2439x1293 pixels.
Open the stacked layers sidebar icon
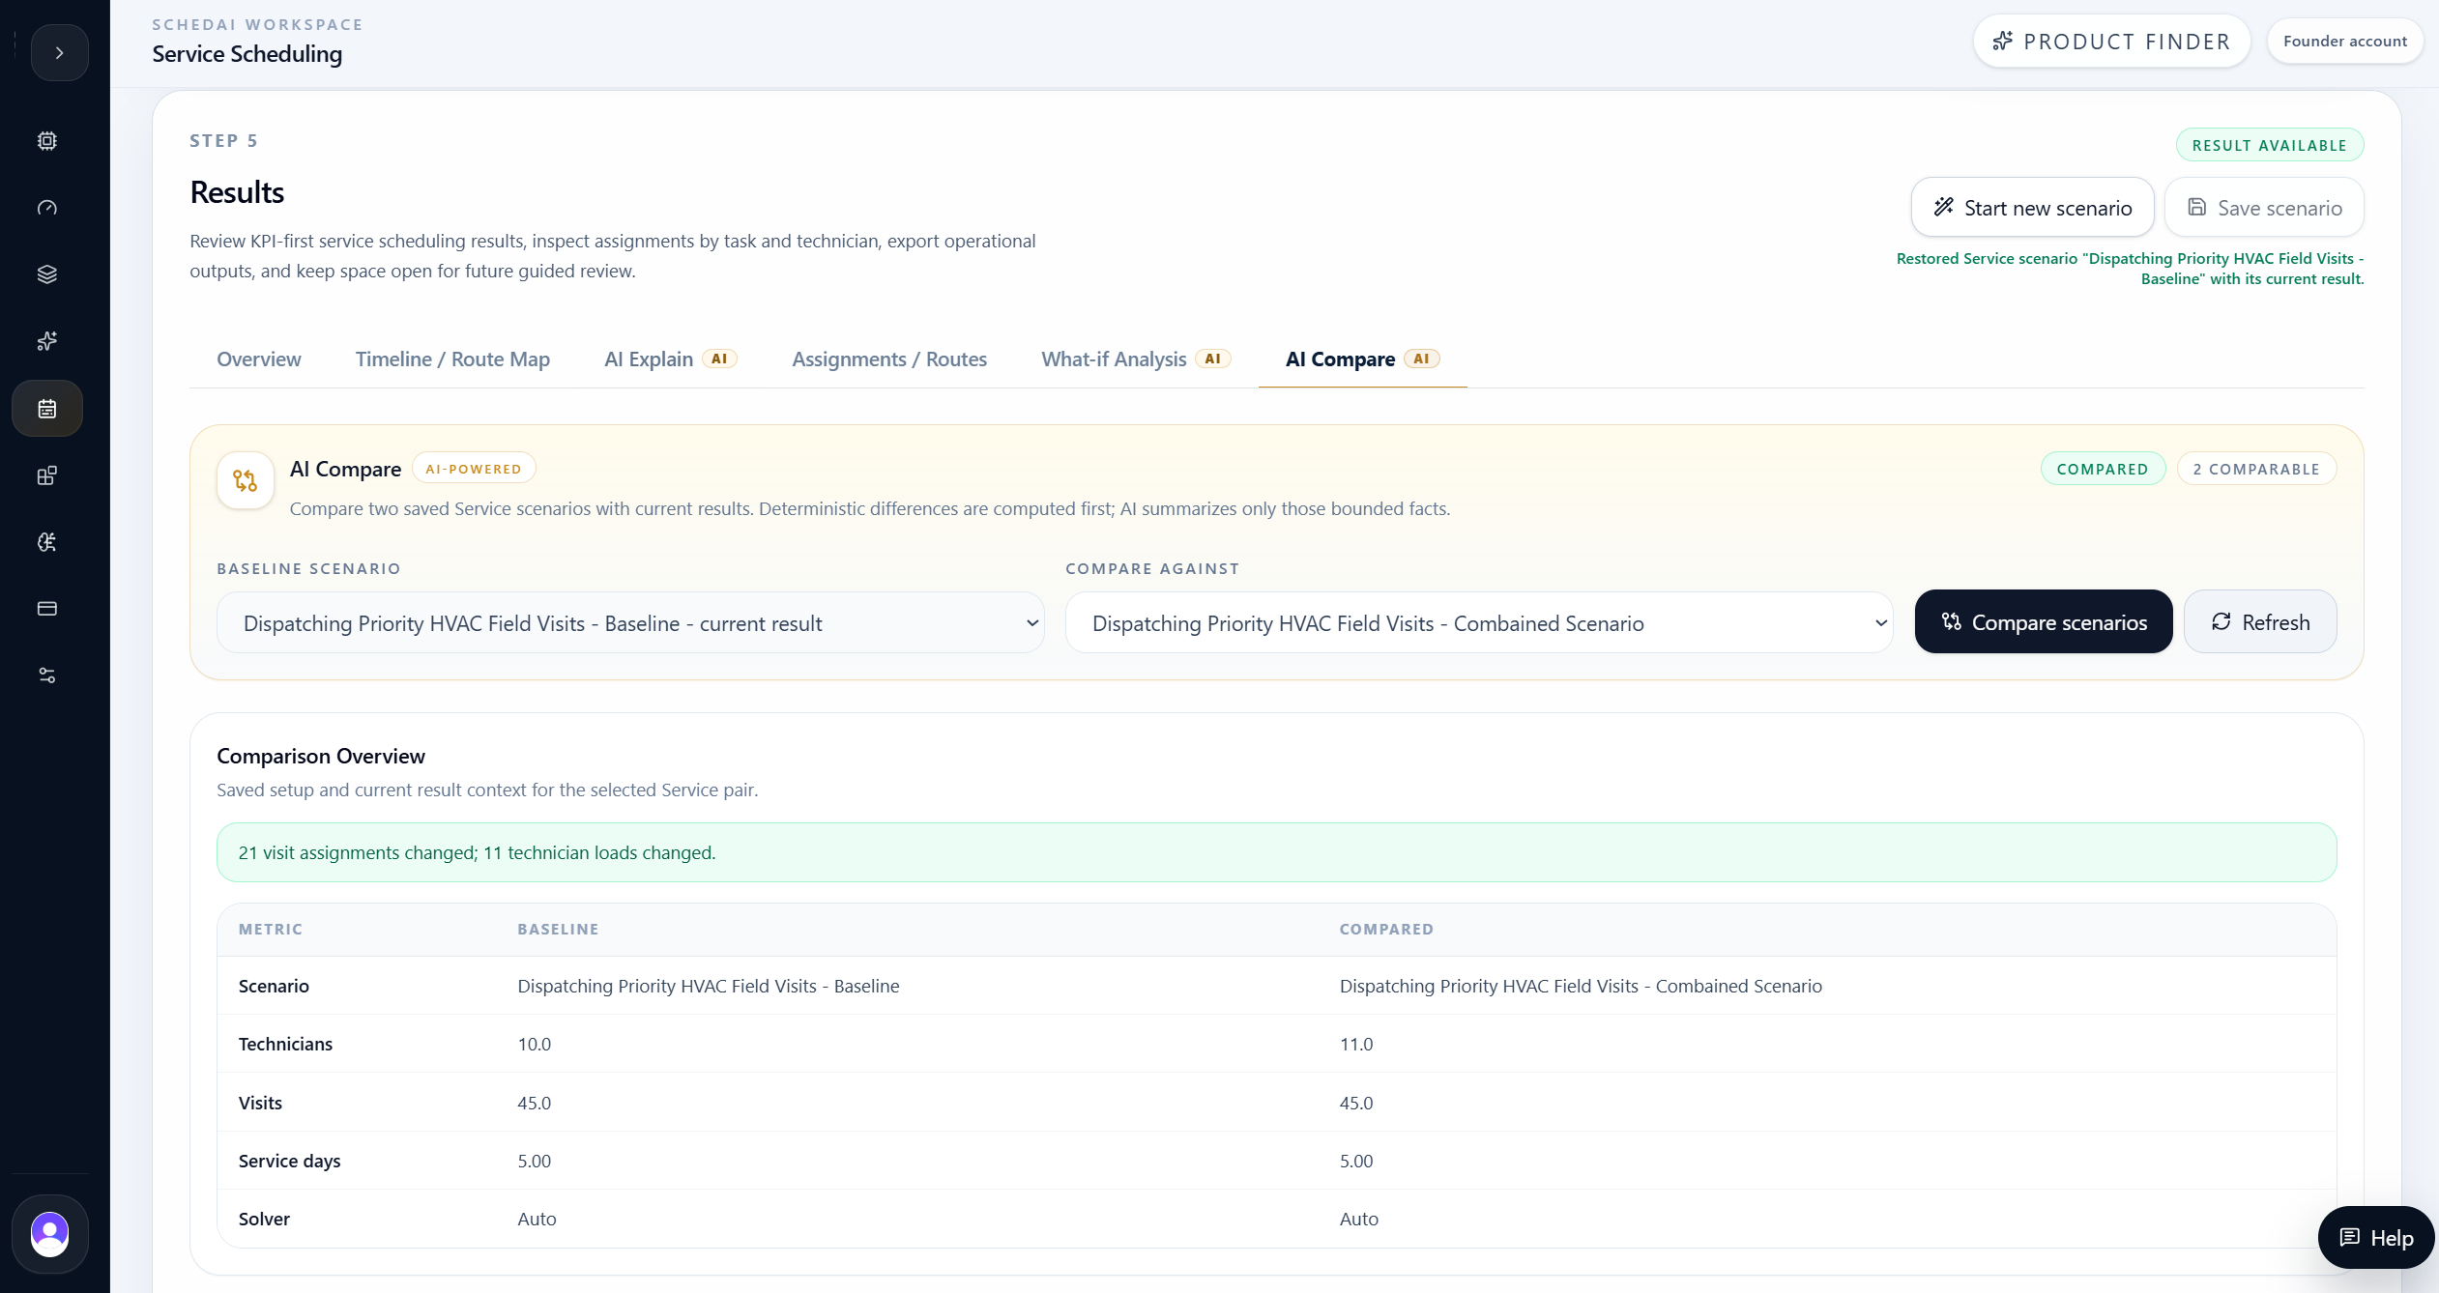point(47,274)
